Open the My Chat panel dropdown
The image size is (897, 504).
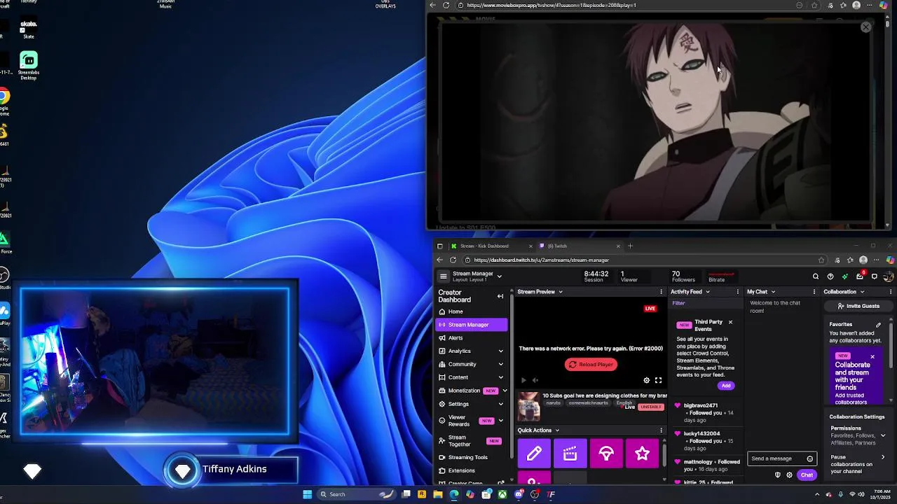(773, 292)
